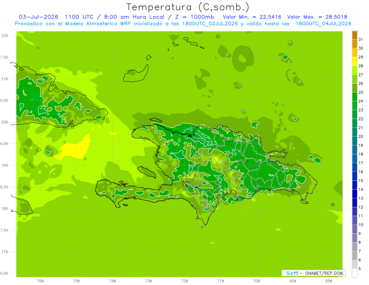
Task: Select the 'Z = 1000mb' level text
Action: 194,17
